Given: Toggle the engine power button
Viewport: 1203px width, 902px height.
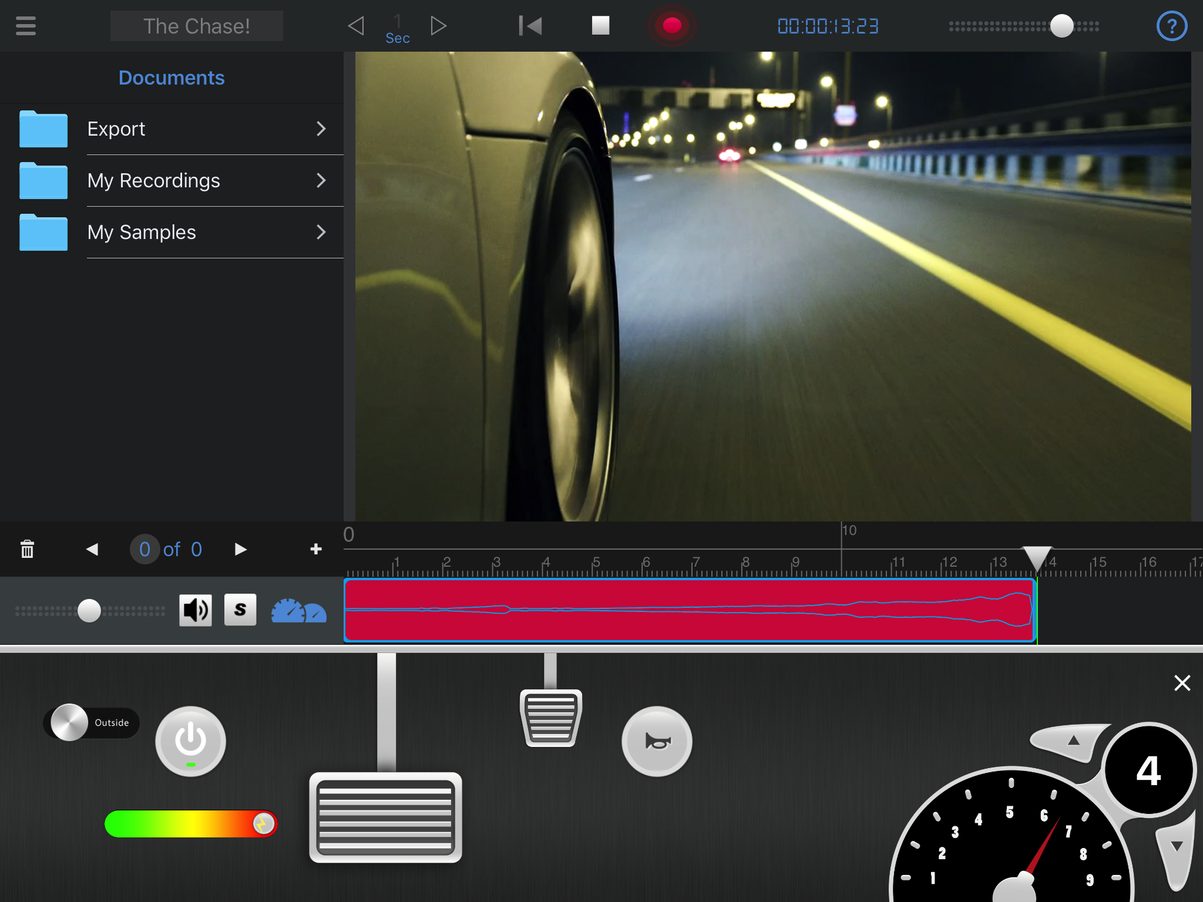Looking at the screenshot, I should pyautogui.click(x=190, y=741).
